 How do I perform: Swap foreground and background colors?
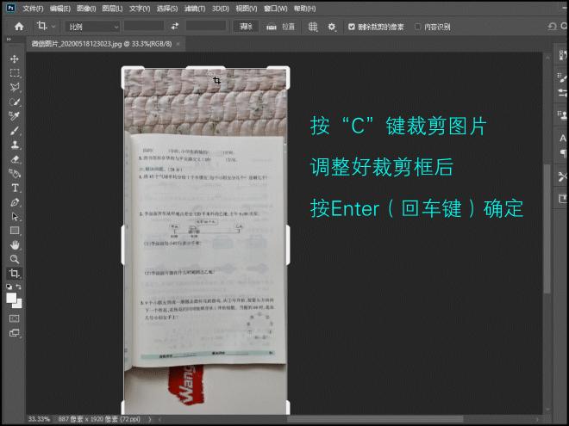(18, 287)
